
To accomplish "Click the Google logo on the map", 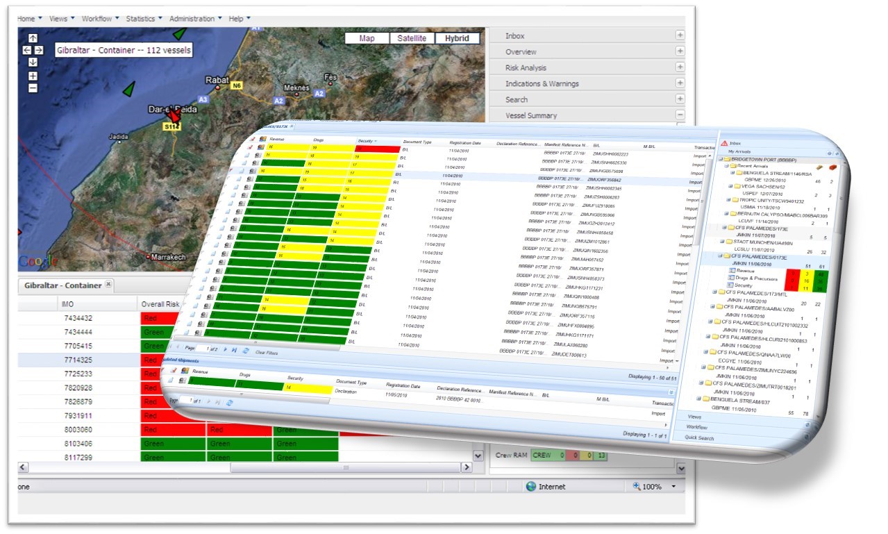I will [x=38, y=261].
